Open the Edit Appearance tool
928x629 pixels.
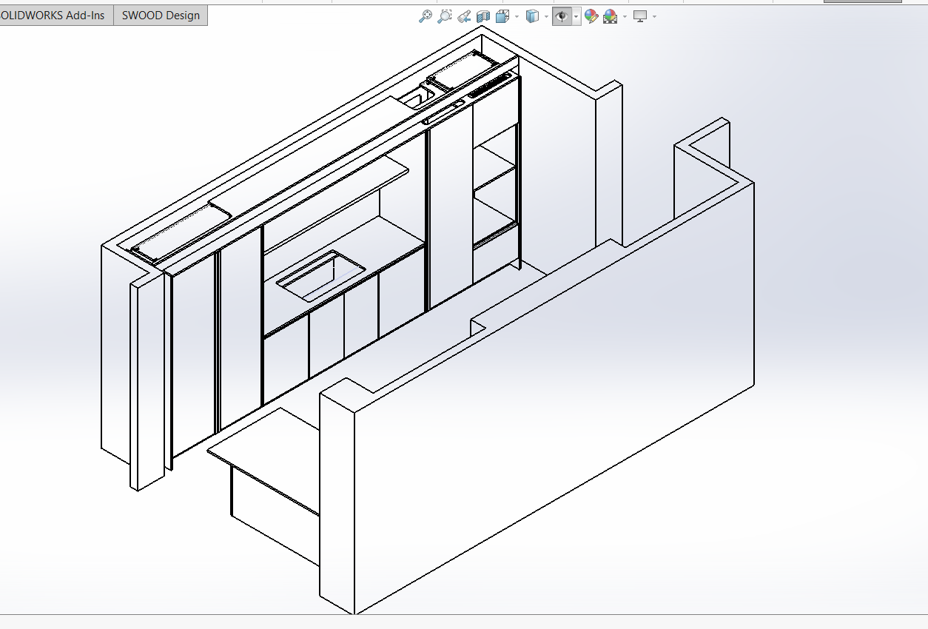pos(591,16)
